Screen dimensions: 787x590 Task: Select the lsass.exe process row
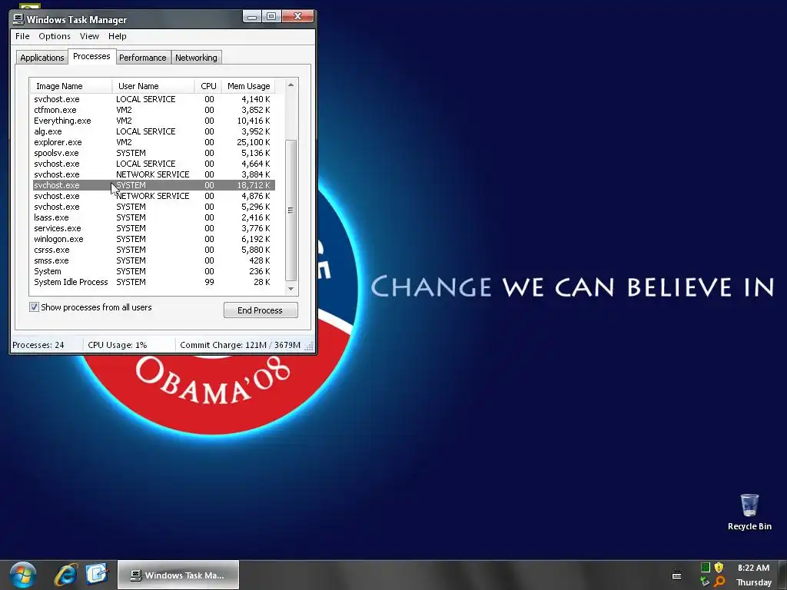click(x=154, y=217)
